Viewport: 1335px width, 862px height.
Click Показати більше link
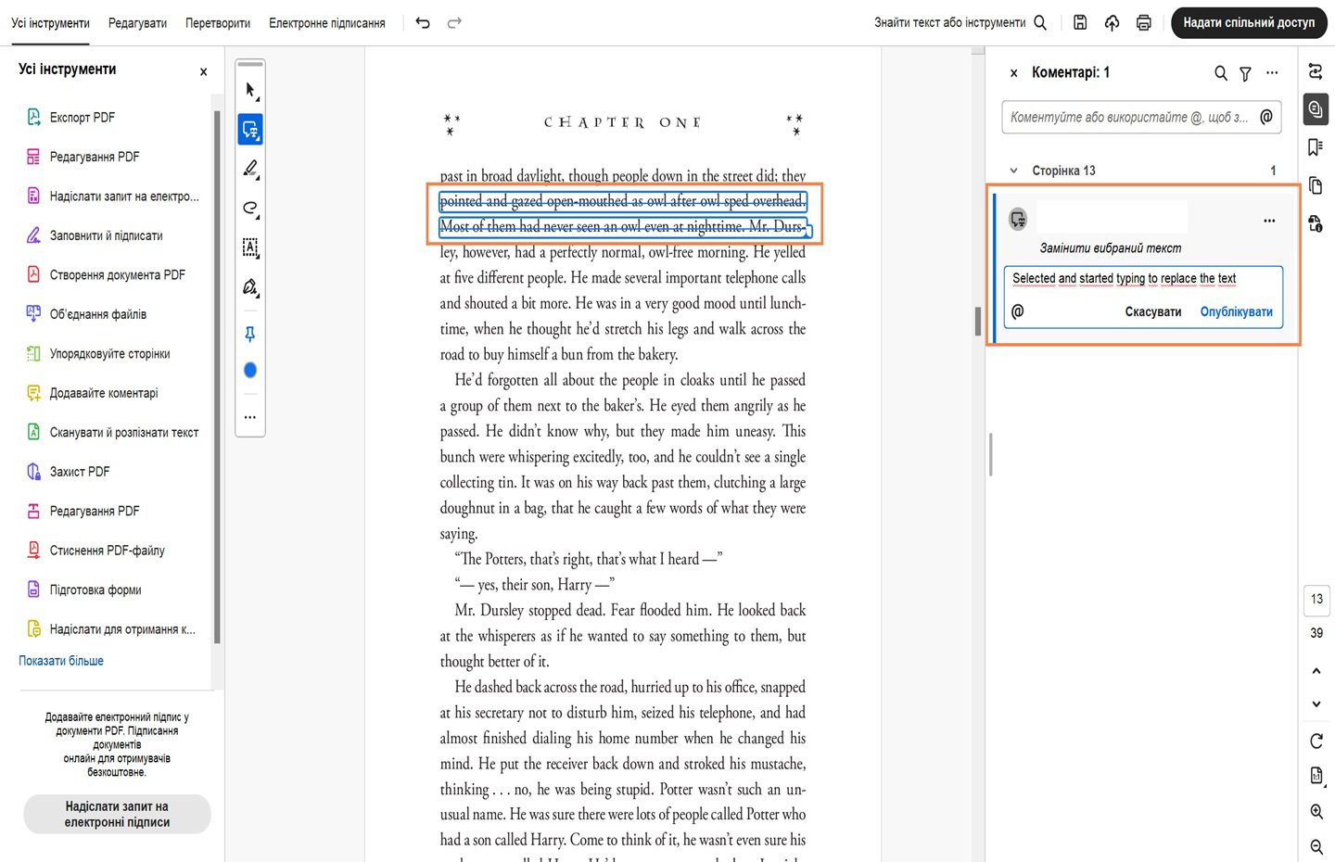[x=61, y=661]
